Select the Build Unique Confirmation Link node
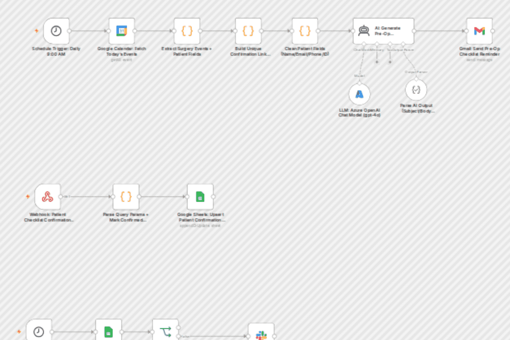 click(248, 31)
